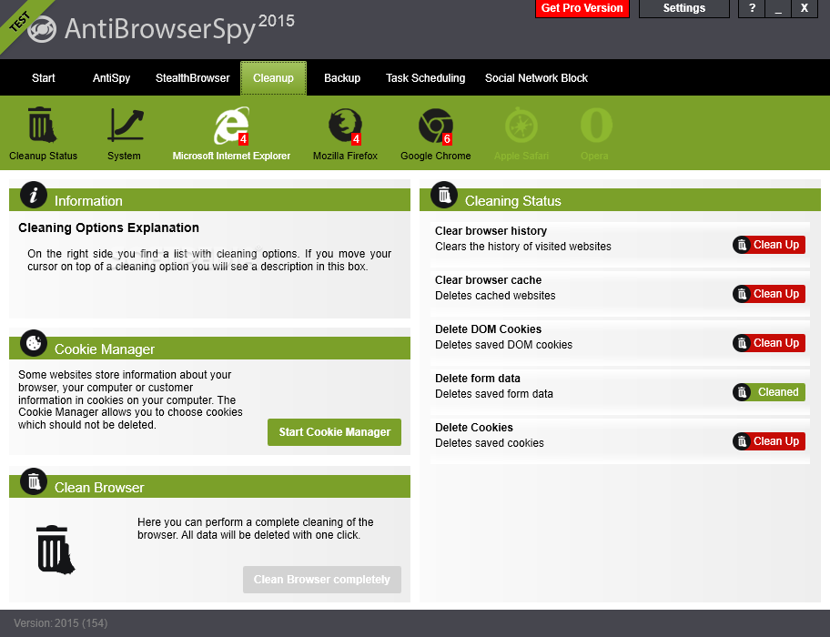Click the Clean Browser header trash icon
The image size is (830, 637).
coord(34,481)
